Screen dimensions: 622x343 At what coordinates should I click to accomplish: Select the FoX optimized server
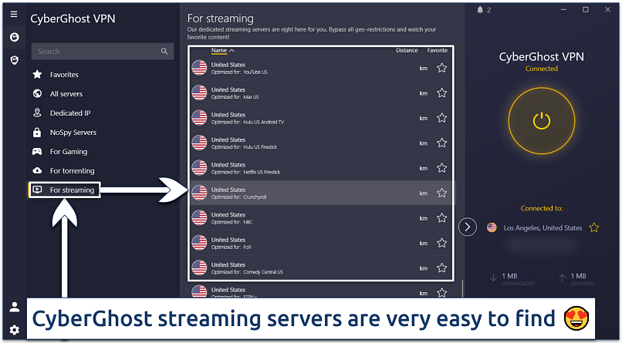point(320,243)
